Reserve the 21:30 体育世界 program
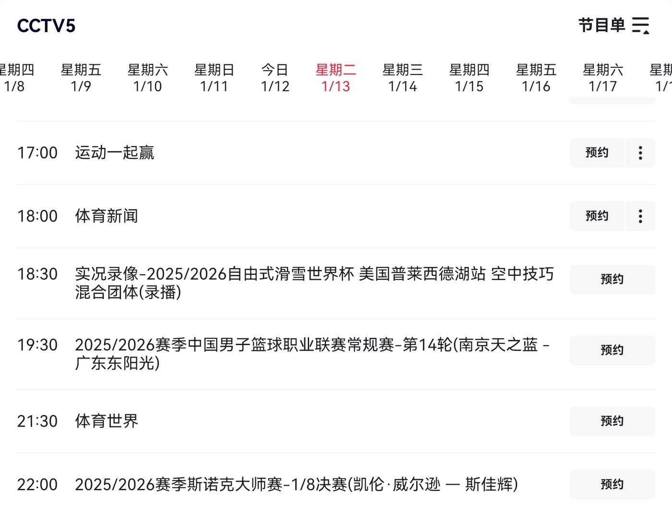Image resolution: width=672 pixels, height=513 pixels. click(x=612, y=421)
